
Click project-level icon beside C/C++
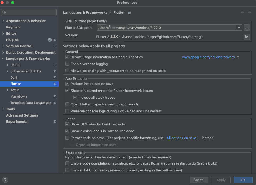(55, 65)
